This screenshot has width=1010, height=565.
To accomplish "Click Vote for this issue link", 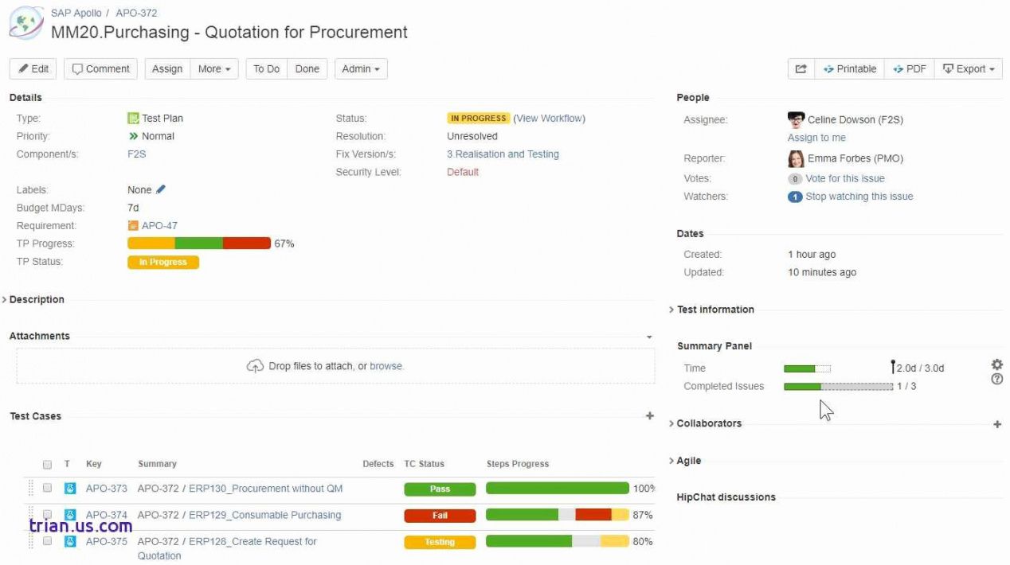I will [x=845, y=179].
